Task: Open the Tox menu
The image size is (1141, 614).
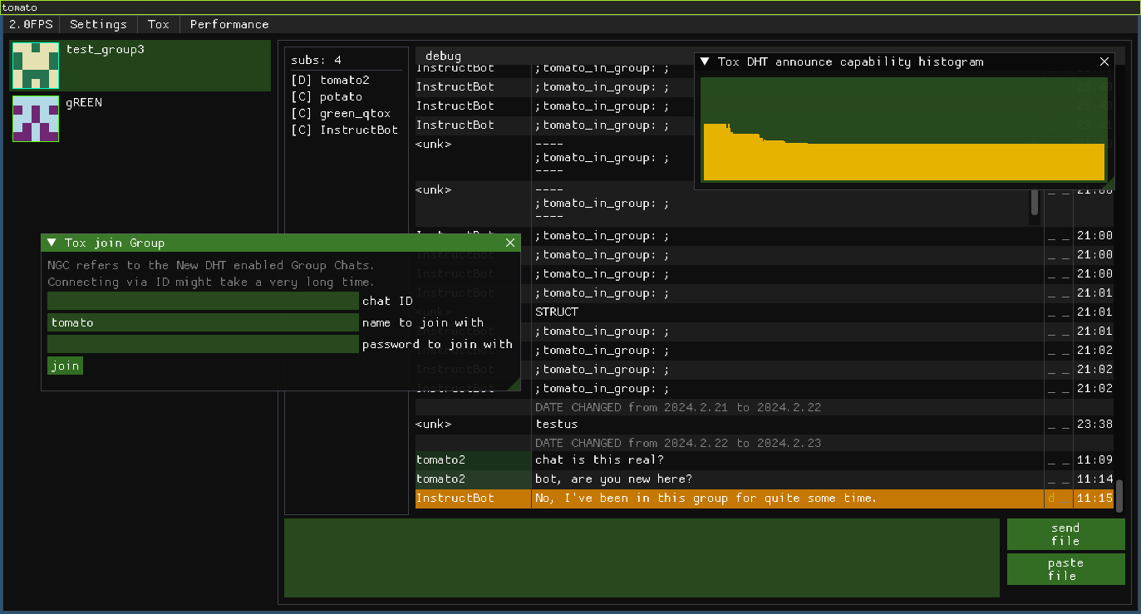Action: click(158, 24)
